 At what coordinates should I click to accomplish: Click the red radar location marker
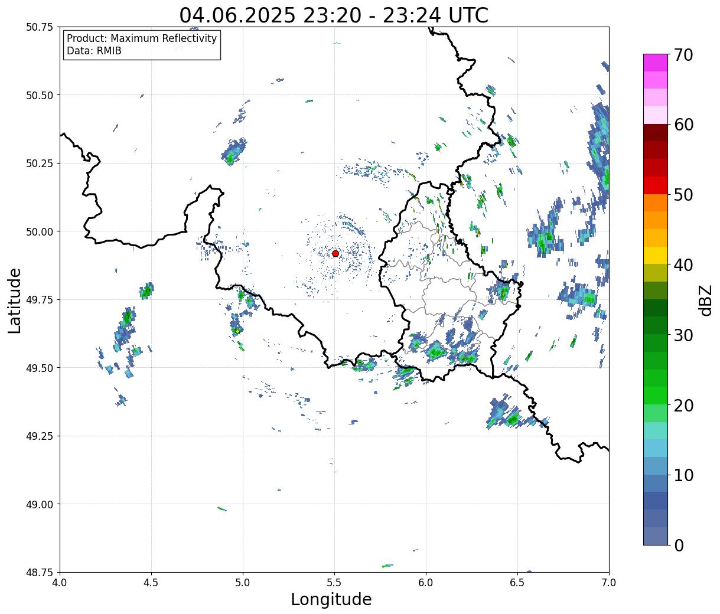pyautogui.click(x=335, y=253)
